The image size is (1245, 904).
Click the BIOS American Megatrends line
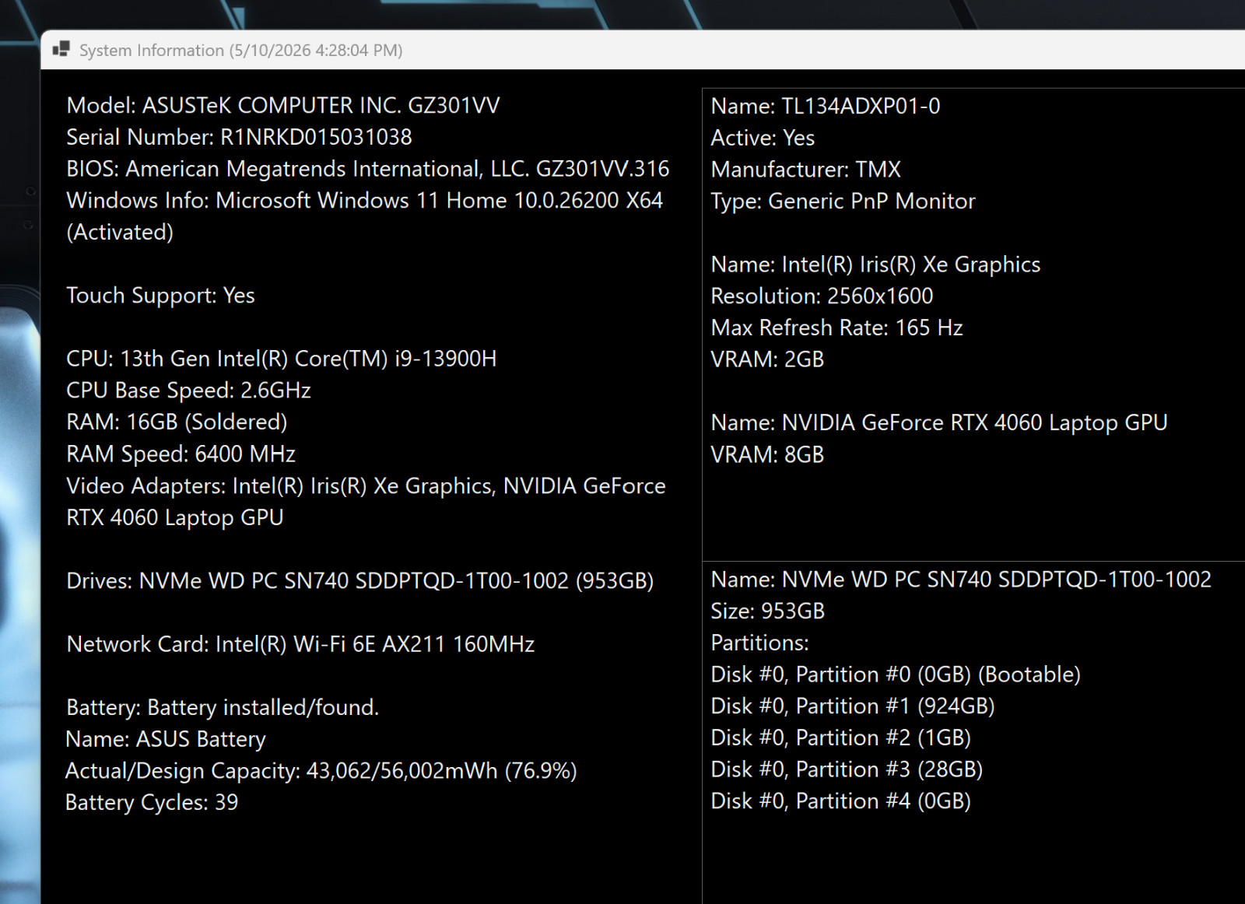pyautogui.click(x=368, y=169)
